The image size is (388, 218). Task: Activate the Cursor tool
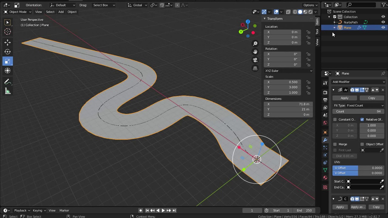point(8,31)
